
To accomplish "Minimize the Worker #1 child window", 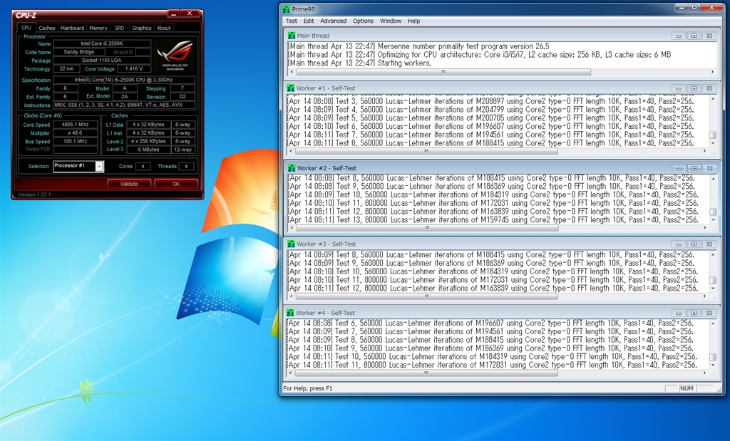I will pos(679,88).
